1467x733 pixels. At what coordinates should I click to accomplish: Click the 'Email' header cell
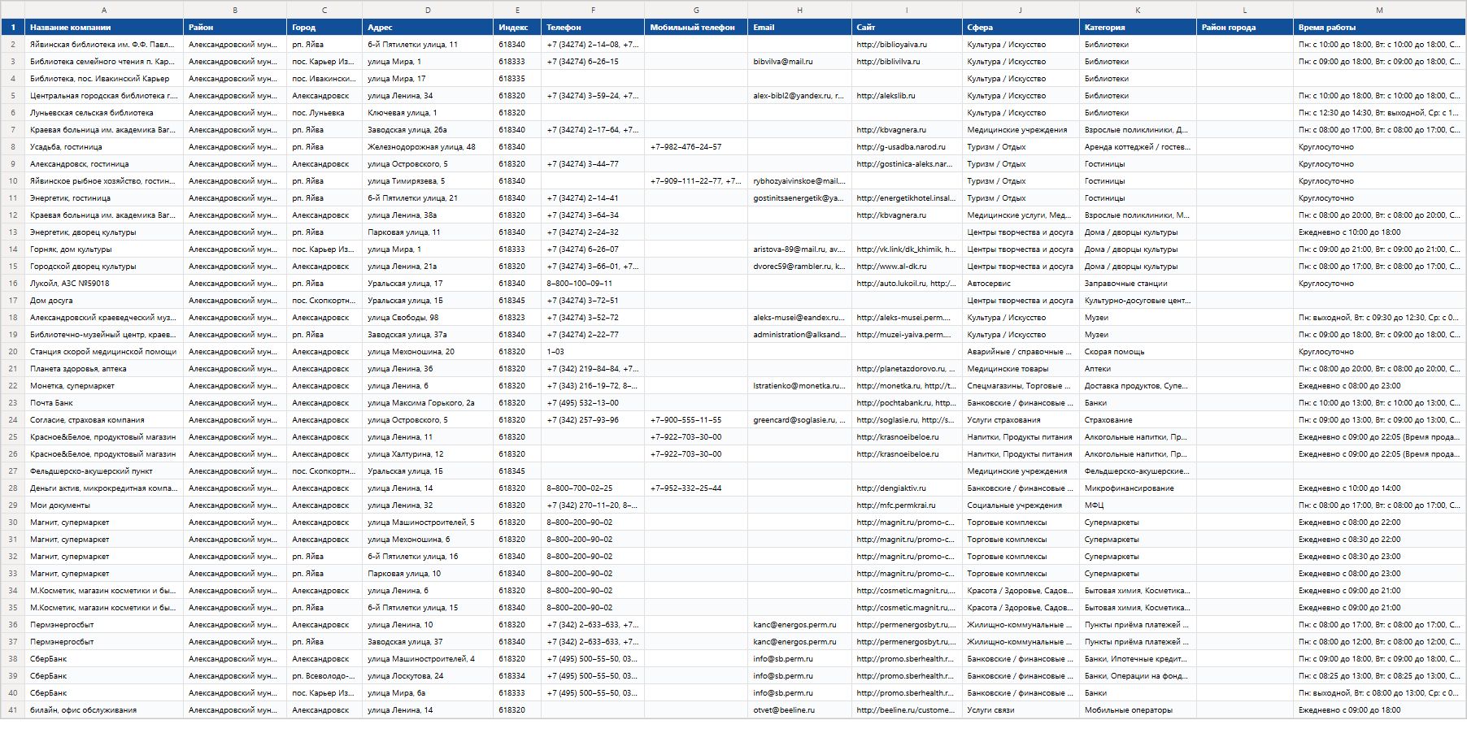tap(799, 27)
